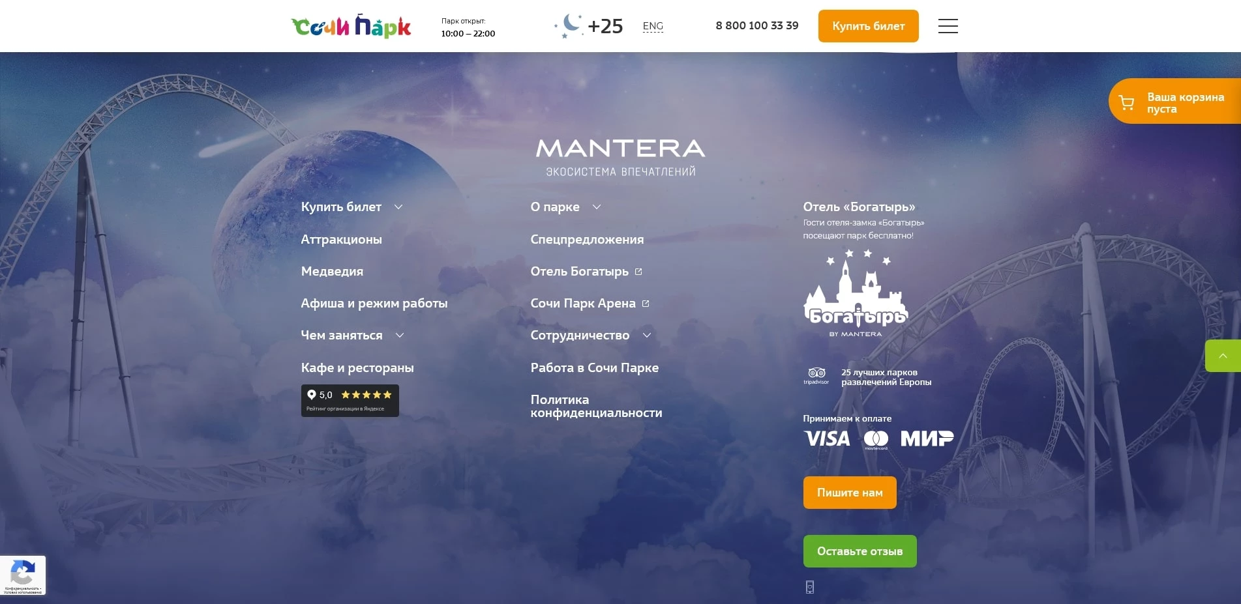This screenshot has width=1241, height=604.
Task: Expand the Сотрудничество chevron
Action: pos(646,336)
